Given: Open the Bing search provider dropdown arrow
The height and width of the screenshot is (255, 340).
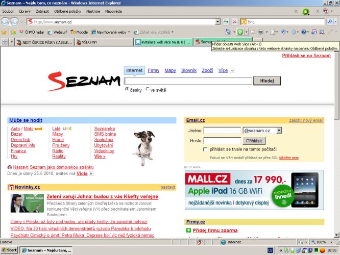Looking at the screenshot, I should 336,21.
